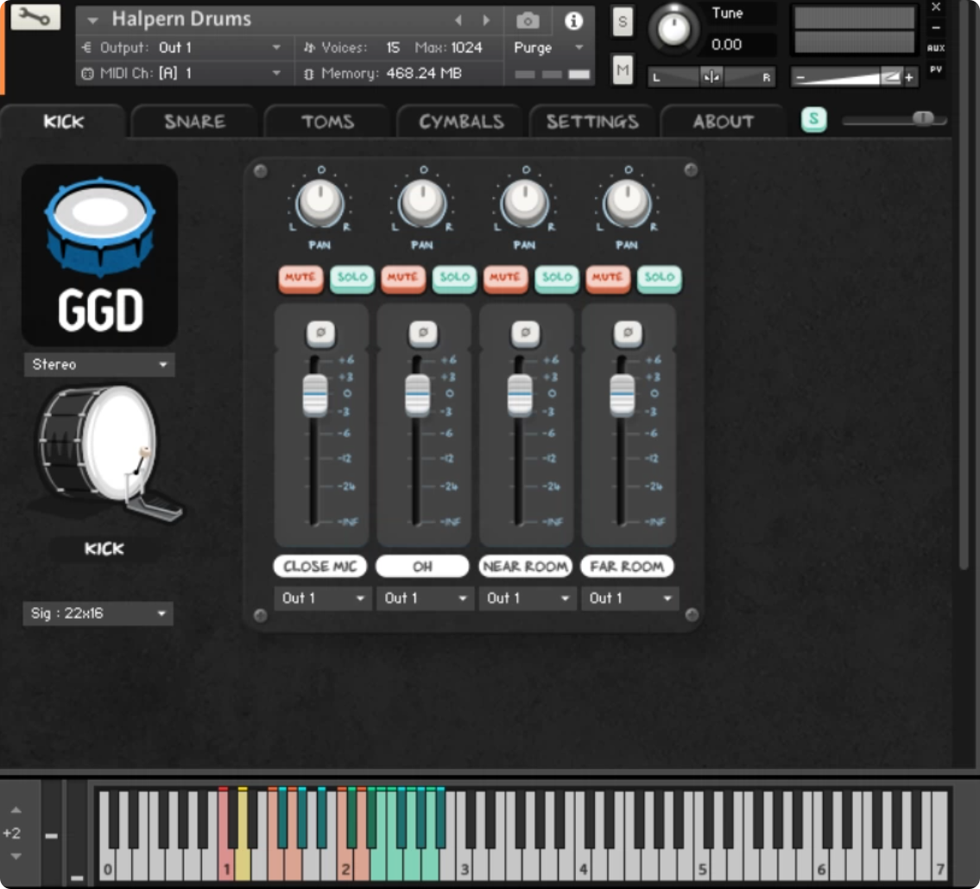Click the PV button in header

click(936, 69)
